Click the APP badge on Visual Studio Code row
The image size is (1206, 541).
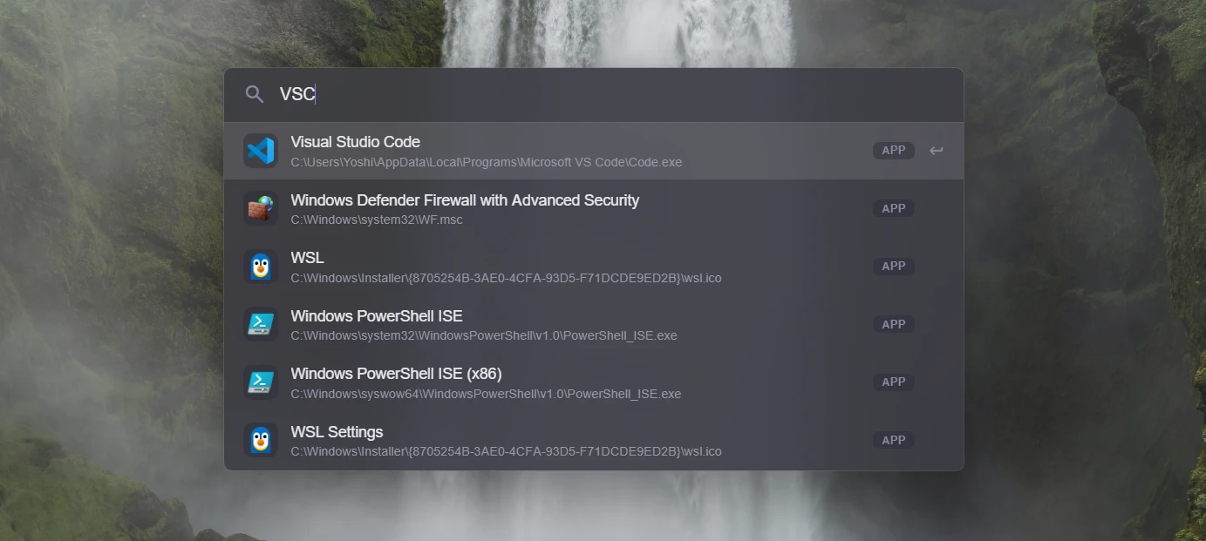(894, 151)
